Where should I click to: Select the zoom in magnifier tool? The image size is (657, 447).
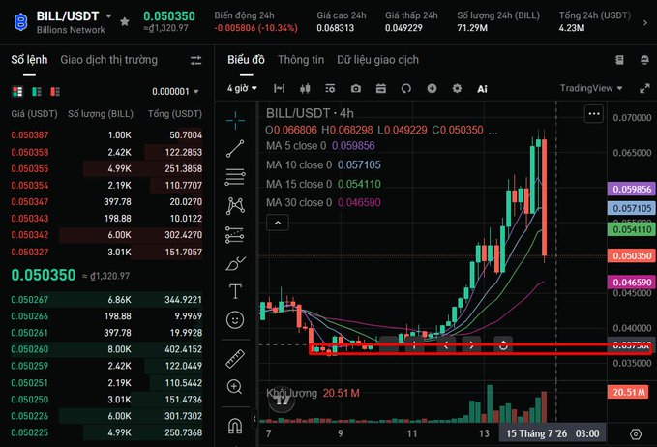click(234, 387)
